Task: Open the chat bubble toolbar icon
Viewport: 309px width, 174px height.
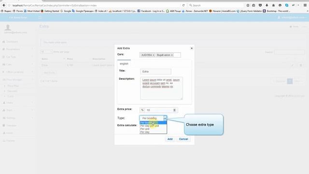Action: 280,5
